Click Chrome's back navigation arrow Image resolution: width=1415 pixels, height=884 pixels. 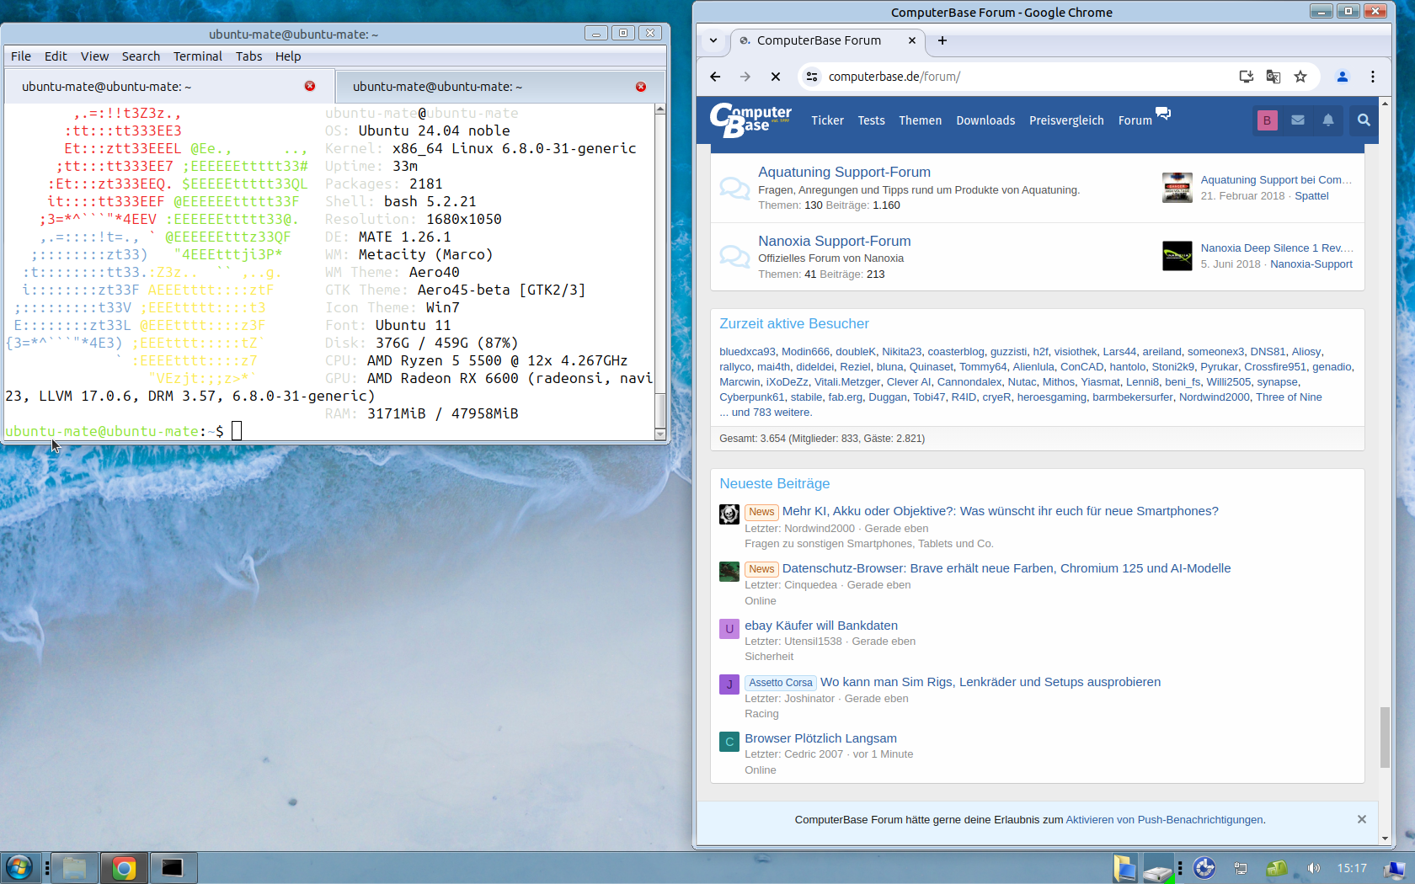pos(715,77)
